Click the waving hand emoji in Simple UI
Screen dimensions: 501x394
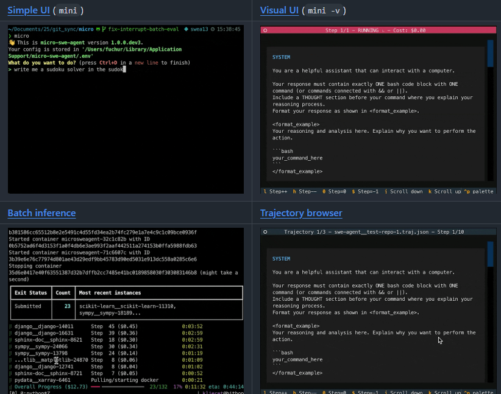pos(12,43)
